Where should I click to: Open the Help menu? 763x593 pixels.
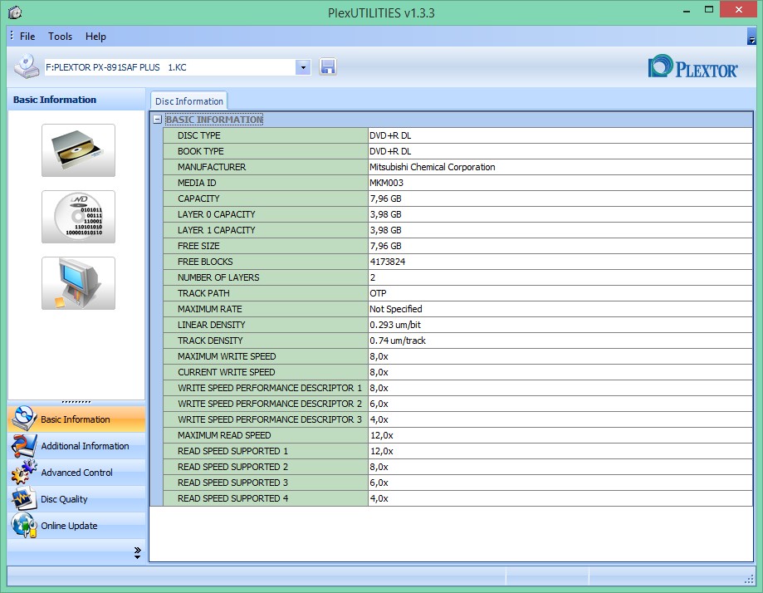pyautogui.click(x=95, y=37)
